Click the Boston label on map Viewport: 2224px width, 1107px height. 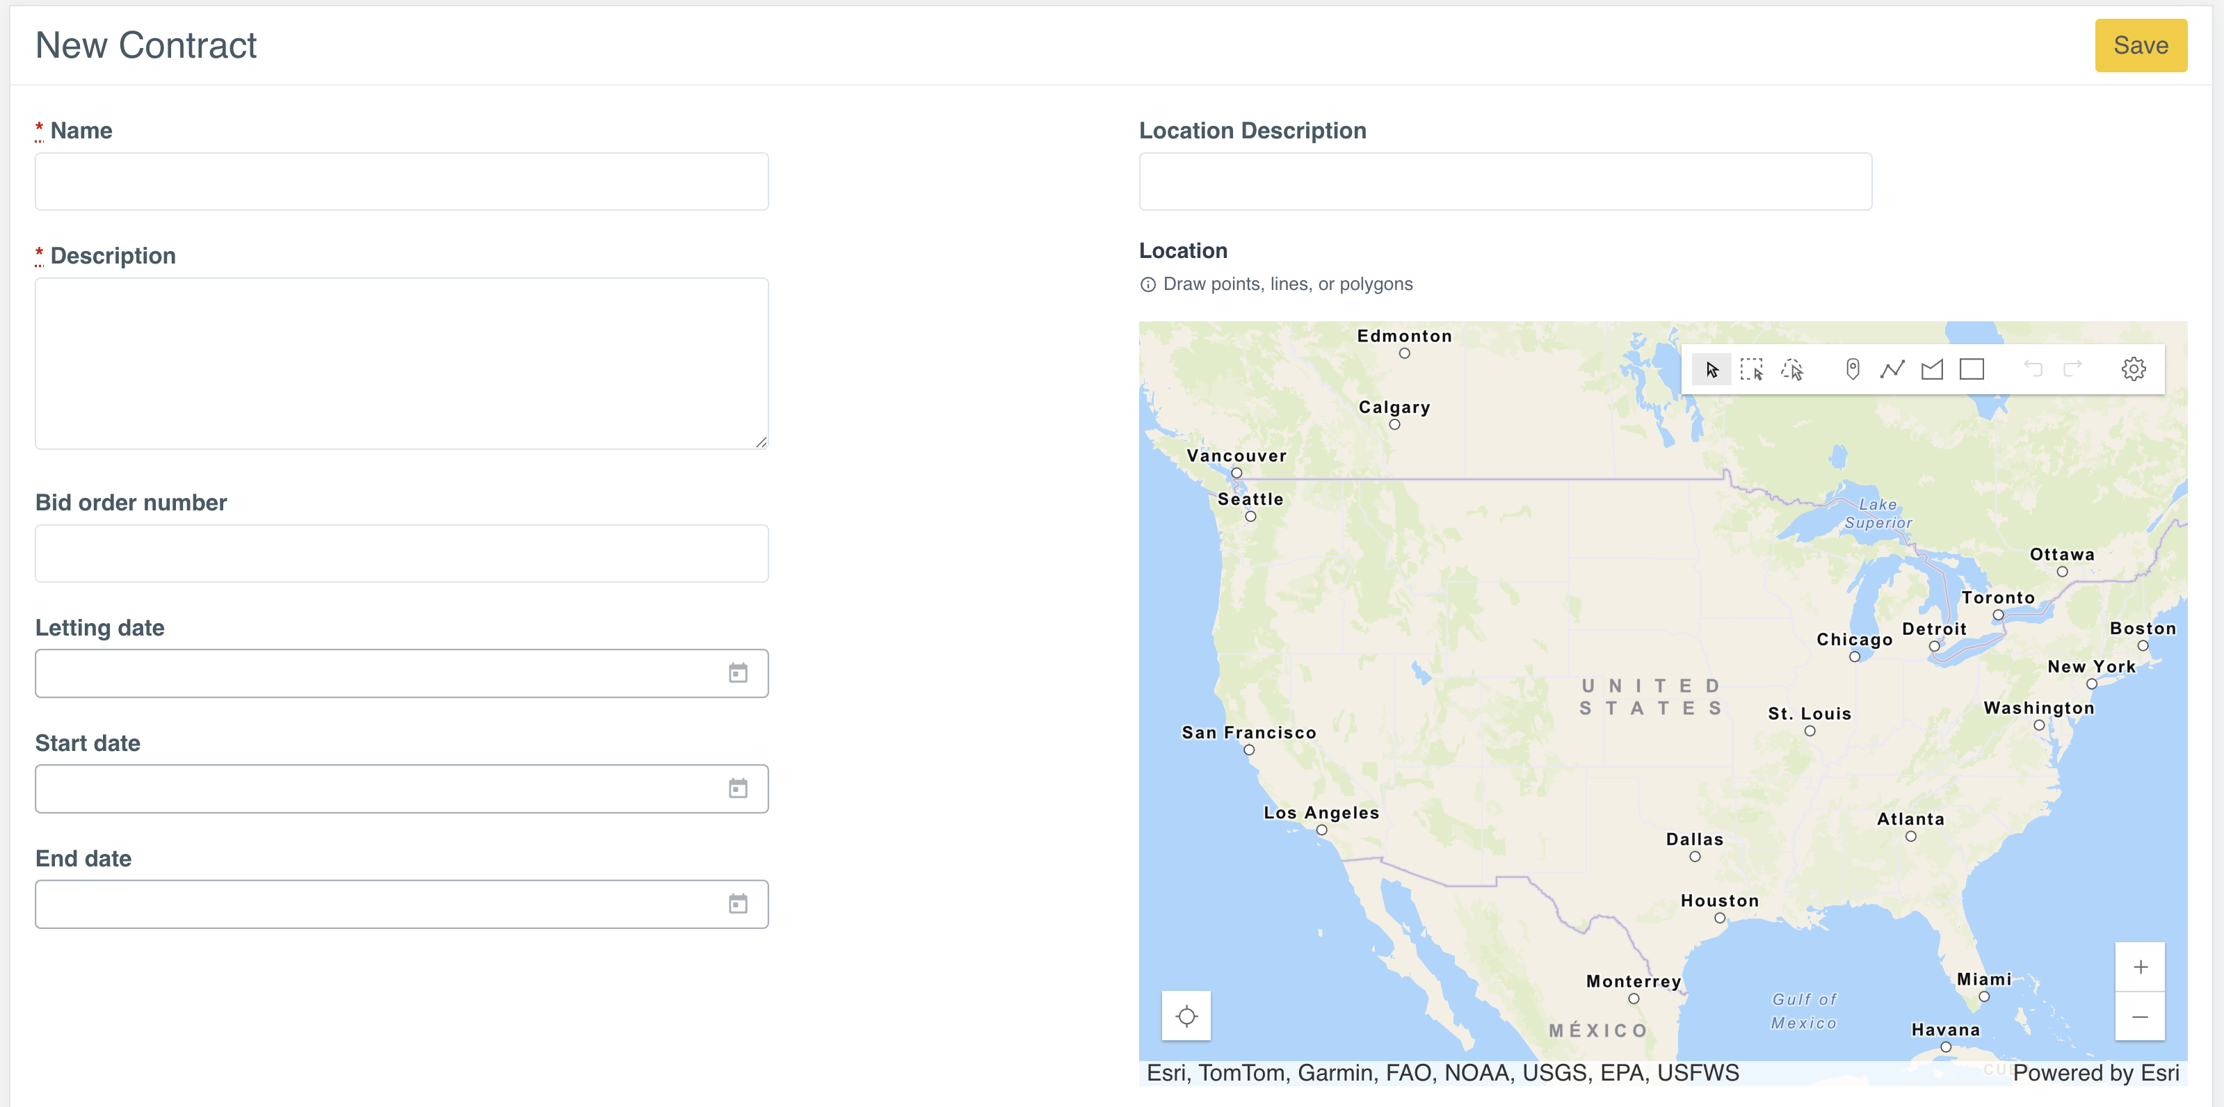2143,629
